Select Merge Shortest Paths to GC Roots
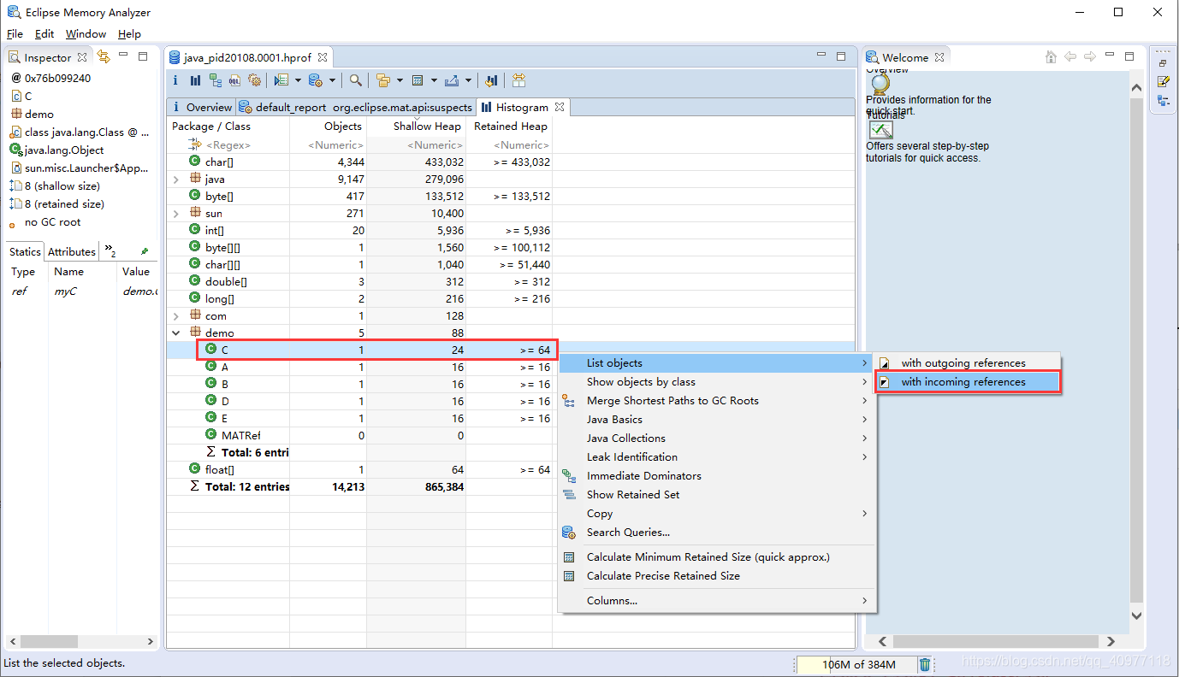The height and width of the screenshot is (677, 1179). (716, 401)
